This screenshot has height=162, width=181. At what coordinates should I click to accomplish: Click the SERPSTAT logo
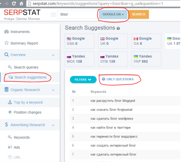(22, 15)
